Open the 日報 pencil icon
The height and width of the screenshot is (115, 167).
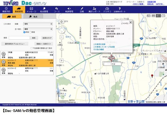point(82,10)
